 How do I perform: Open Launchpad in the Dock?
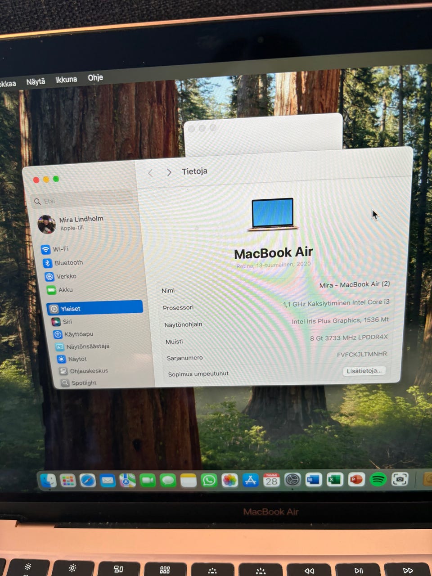68,481
